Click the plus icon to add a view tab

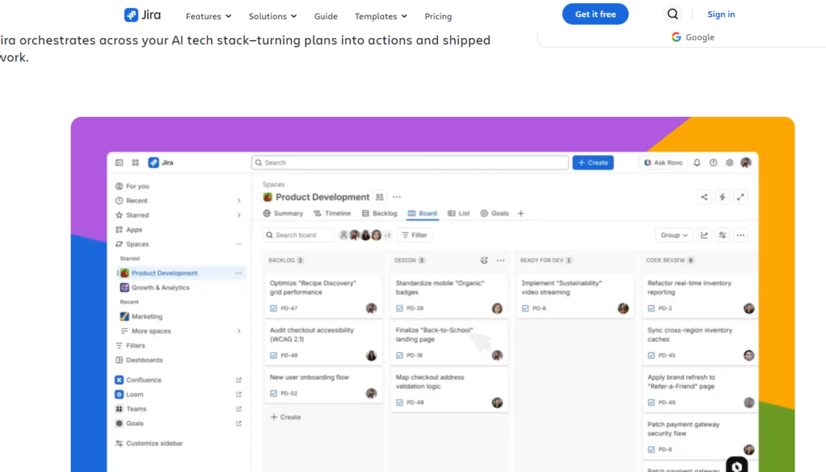click(521, 213)
